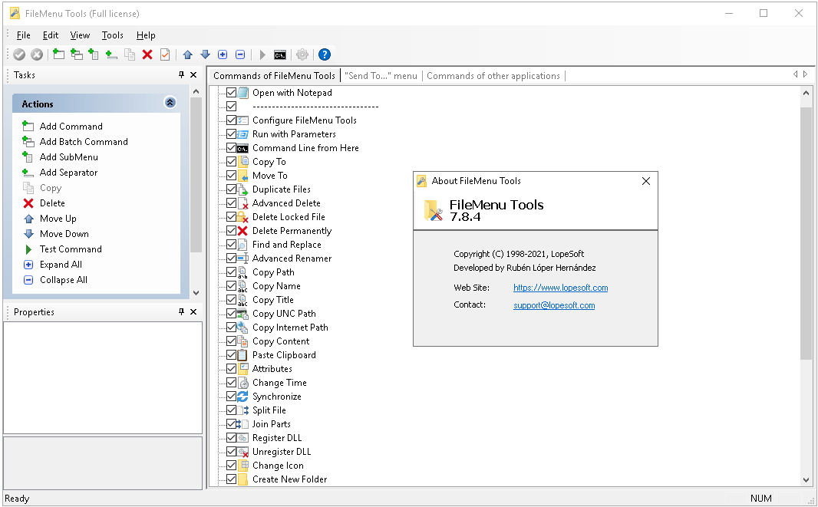Open the Tools menu

pos(112,35)
